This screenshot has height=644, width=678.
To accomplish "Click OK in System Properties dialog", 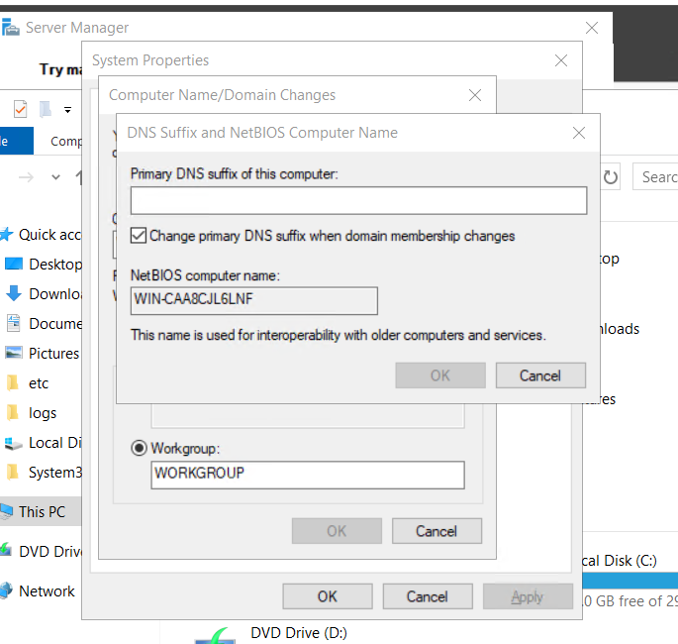I will point(328,596).
